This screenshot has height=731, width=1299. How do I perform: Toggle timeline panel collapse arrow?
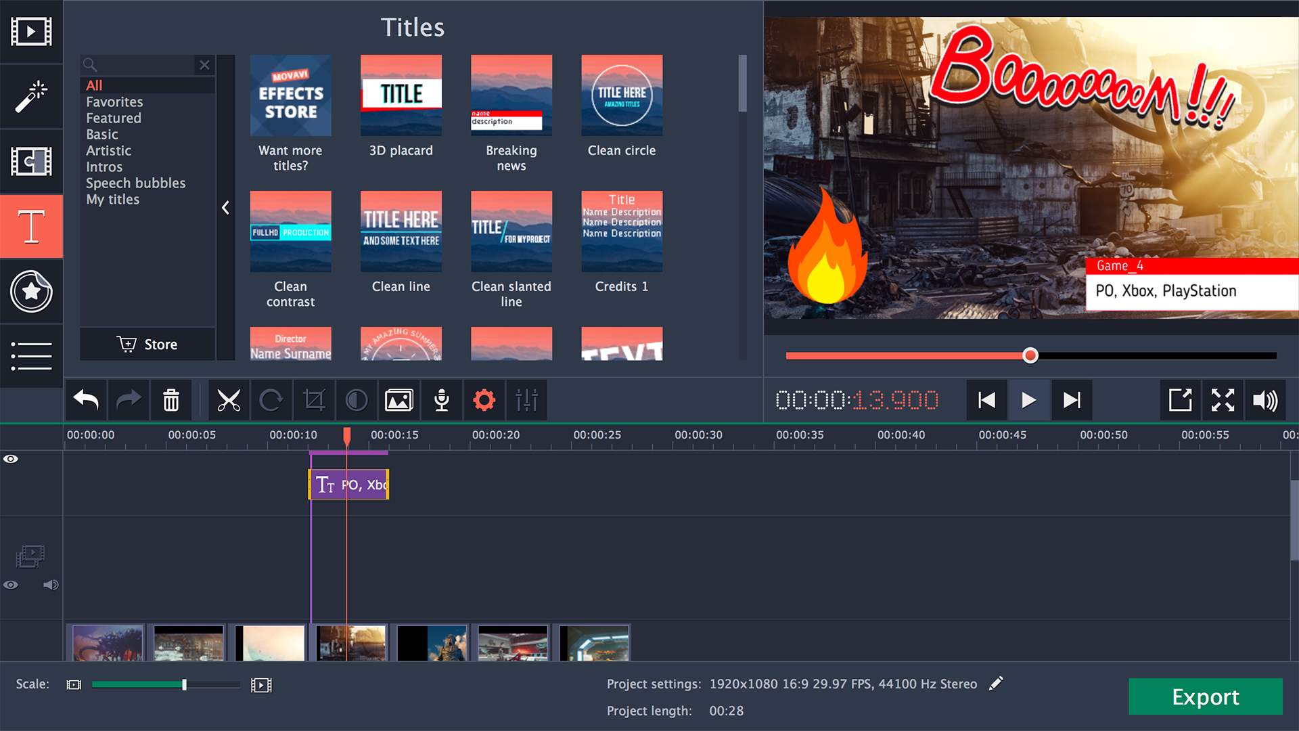pyautogui.click(x=227, y=208)
